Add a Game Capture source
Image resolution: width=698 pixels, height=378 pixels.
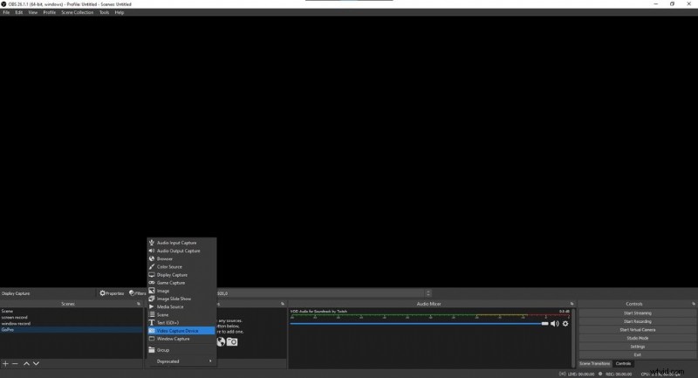click(x=171, y=283)
